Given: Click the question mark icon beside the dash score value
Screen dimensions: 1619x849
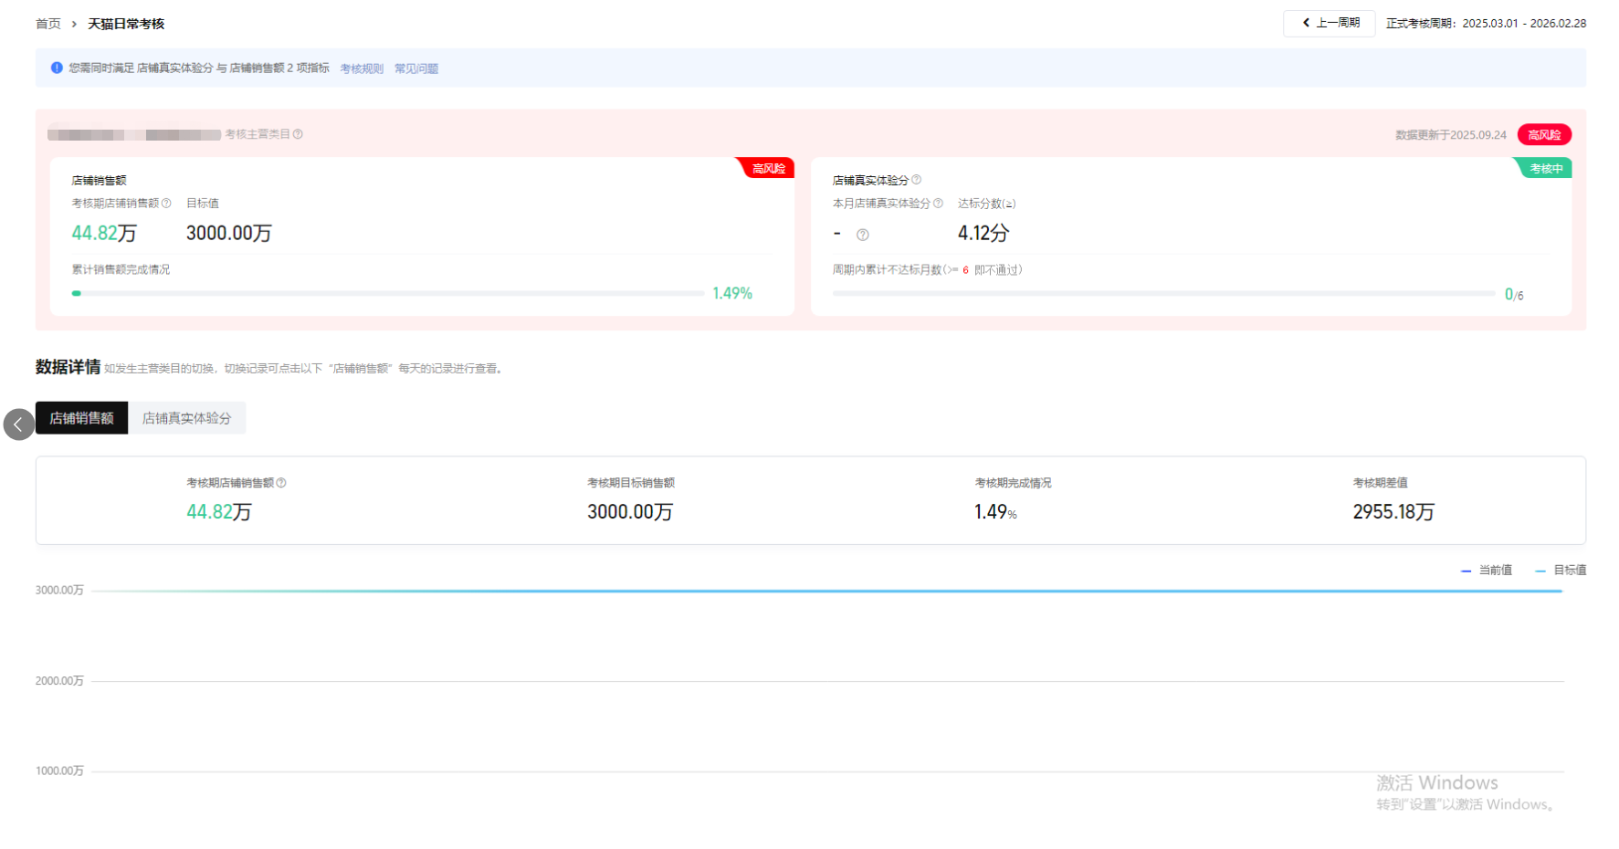Looking at the screenshot, I should pyautogui.click(x=863, y=235).
